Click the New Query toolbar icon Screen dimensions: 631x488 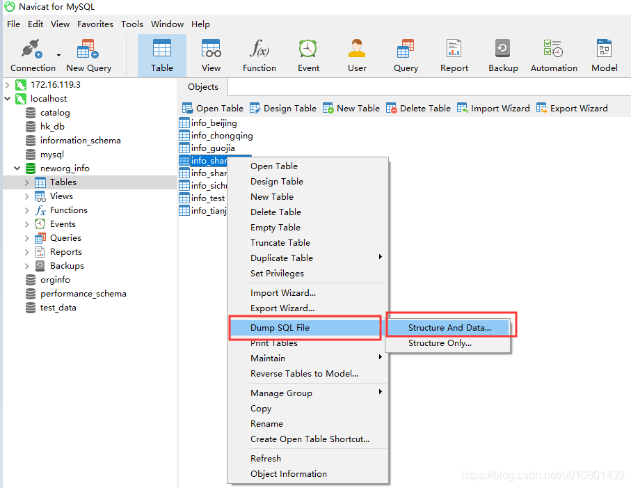(88, 55)
